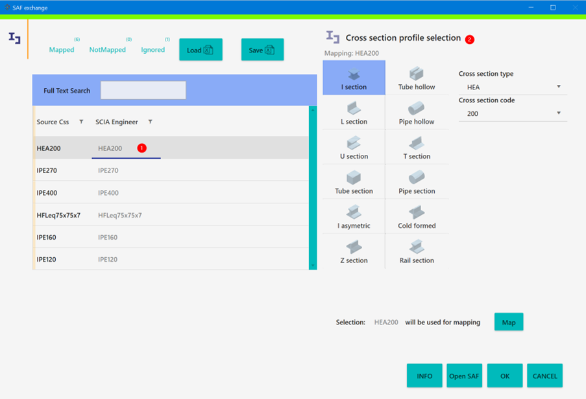Show the Mapped items tab
The image size is (586, 399).
(x=62, y=50)
